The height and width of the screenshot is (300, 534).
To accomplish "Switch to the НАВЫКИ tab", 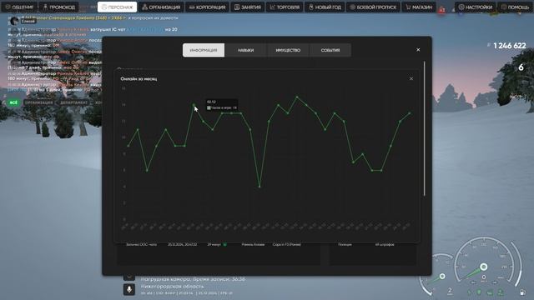I will (245, 50).
